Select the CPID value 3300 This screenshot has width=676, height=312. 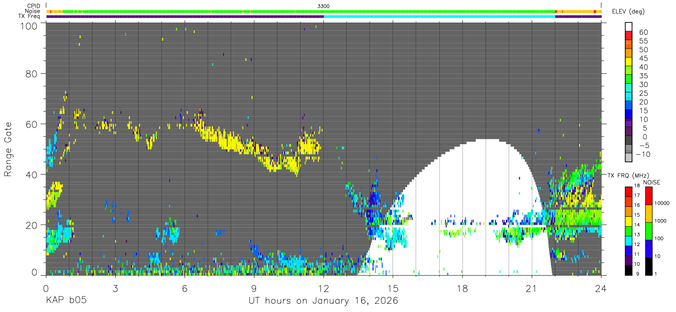pyautogui.click(x=324, y=6)
